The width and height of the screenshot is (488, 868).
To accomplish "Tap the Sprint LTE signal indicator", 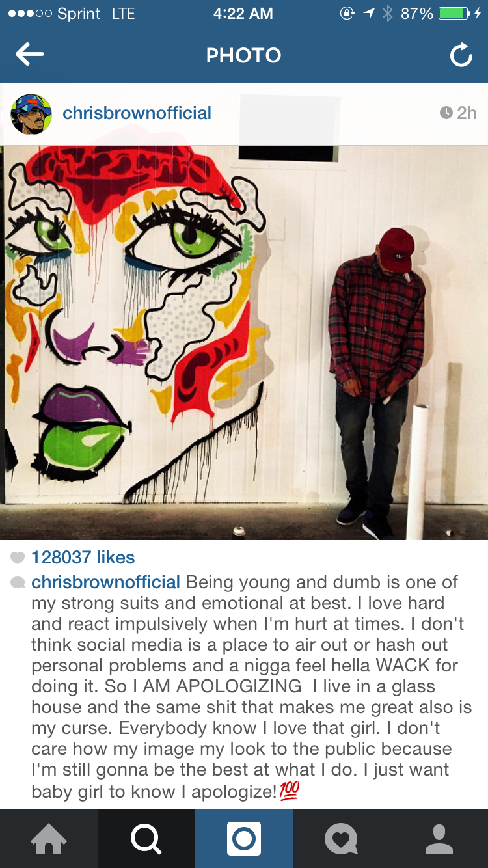I will [x=73, y=14].
